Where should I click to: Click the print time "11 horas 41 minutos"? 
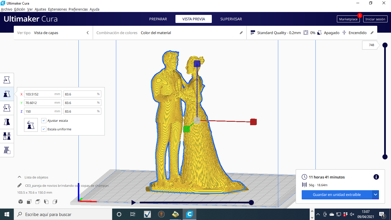(x=327, y=177)
